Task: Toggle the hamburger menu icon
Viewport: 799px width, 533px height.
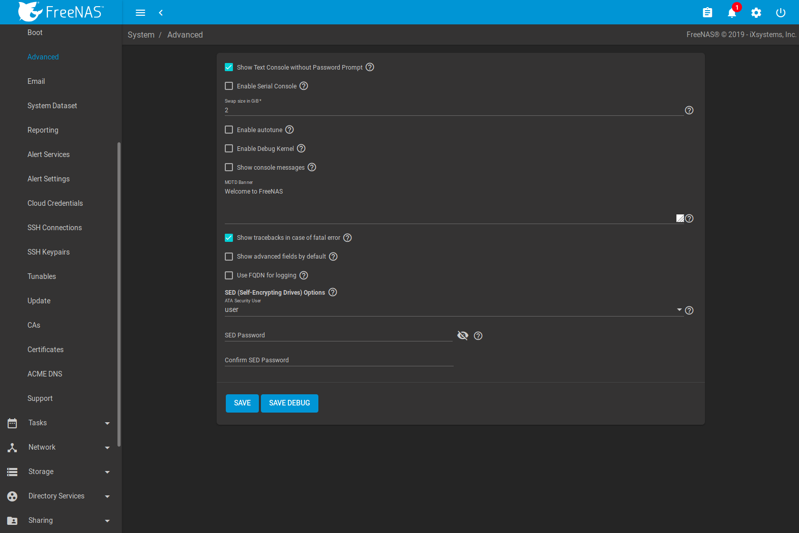Action: pos(140,13)
